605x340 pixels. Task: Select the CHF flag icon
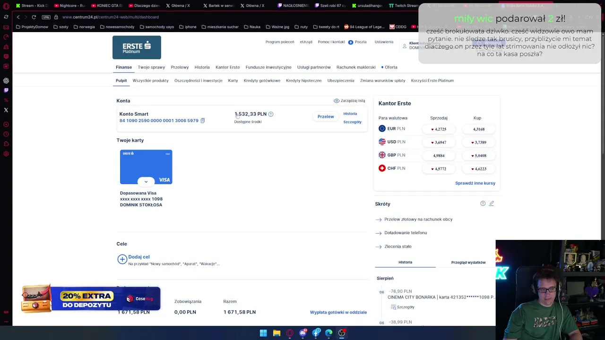tap(382, 168)
